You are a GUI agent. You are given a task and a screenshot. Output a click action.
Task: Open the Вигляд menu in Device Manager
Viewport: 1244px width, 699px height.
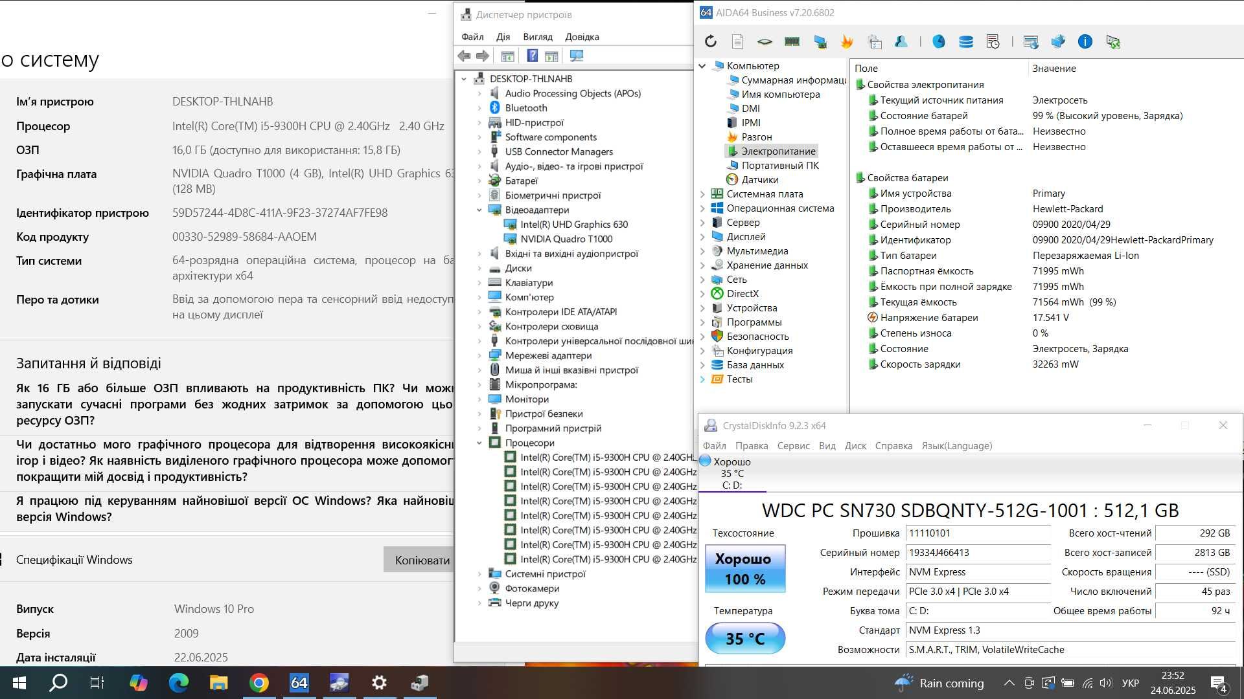(x=538, y=37)
